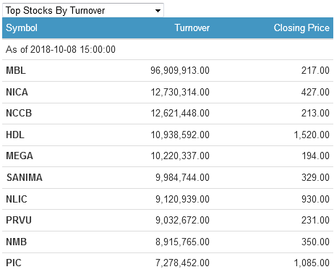Click the As of 2018-10-08 date row
Screen dimensions: 334x272
[x=168, y=49]
